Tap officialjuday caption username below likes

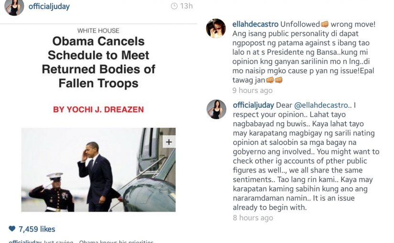click(25, 242)
